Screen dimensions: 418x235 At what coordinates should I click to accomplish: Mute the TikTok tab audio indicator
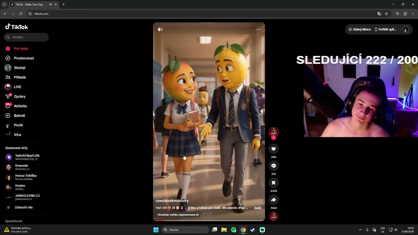coord(51,5)
